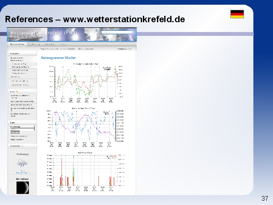Select Meteogramme Woche in the sidebar
The image size is (273, 205).
pos(20,67)
